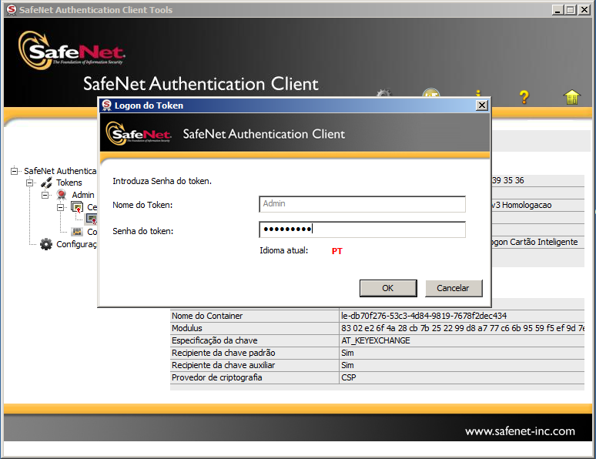This screenshot has width=596, height=459.
Task: Click the Recipiente da chave auxiliar label
Action: pos(223,365)
